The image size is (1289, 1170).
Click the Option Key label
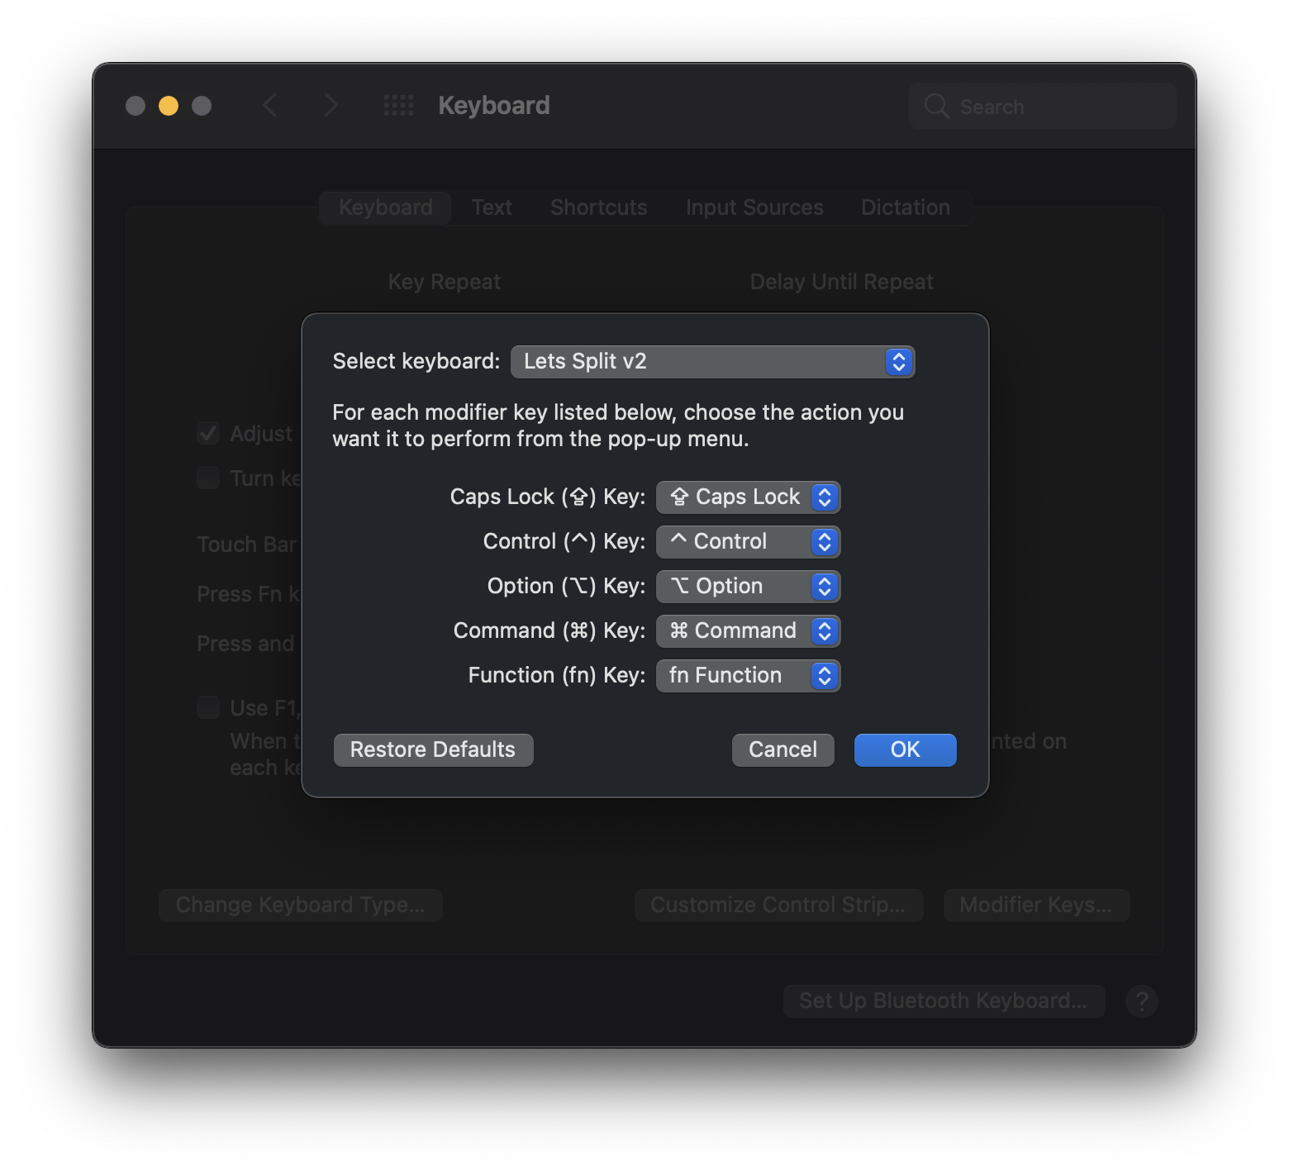(x=566, y=587)
